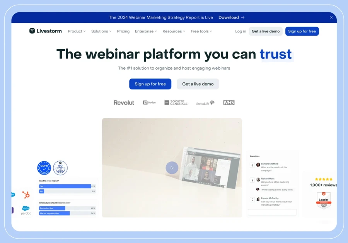Click the Livestorm logo
Image resolution: width=348 pixels, height=243 pixels.
coord(45,31)
